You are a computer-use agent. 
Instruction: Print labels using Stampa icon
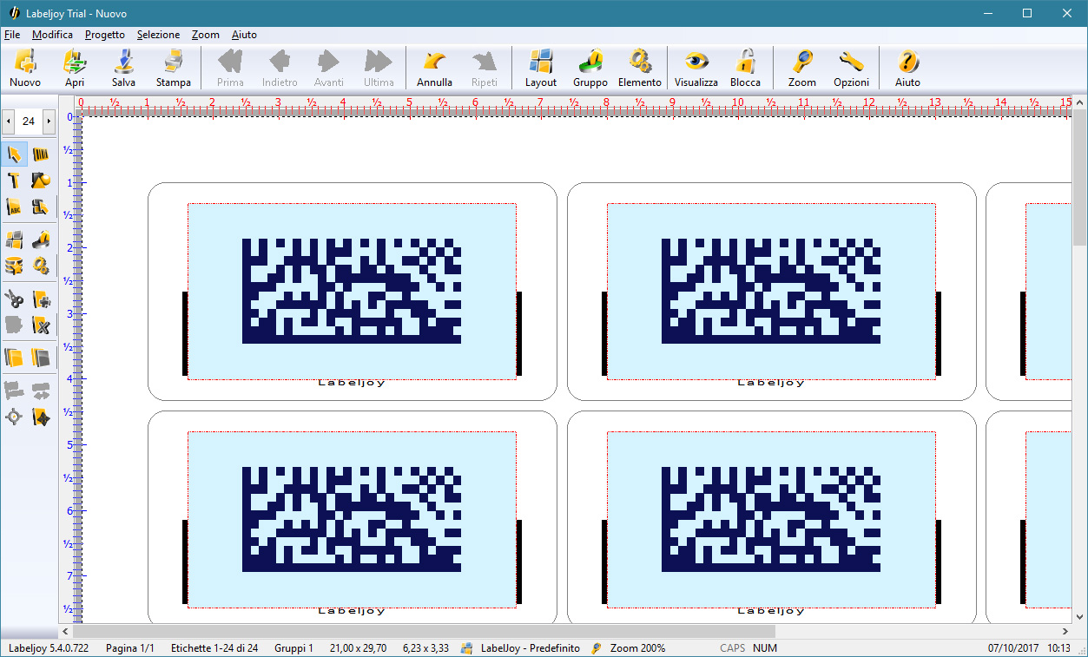coord(174,69)
